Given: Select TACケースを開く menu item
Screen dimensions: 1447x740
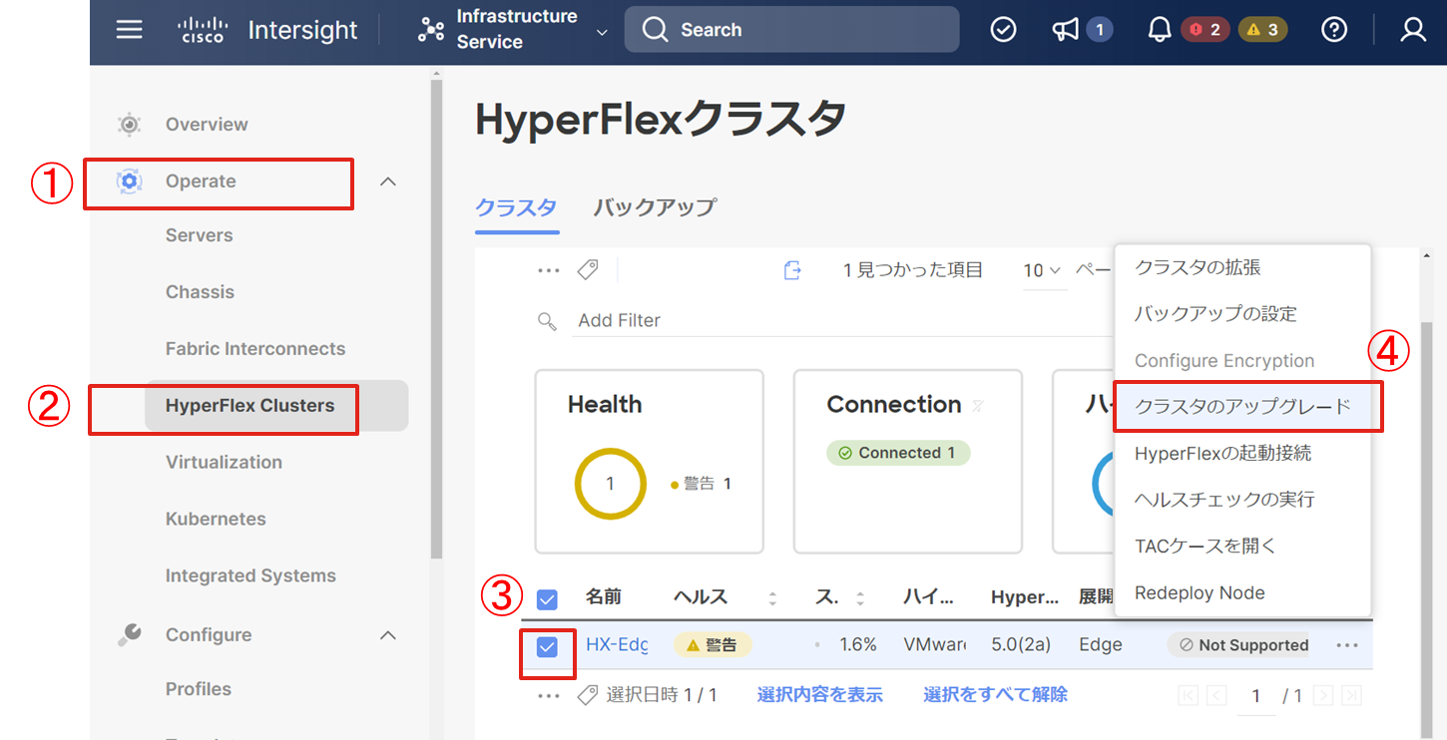Looking at the screenshot, I should [x=1206, y=547].
